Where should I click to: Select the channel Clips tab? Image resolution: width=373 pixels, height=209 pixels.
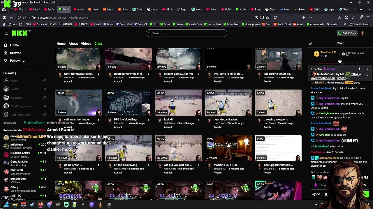(x=98, y=44)
